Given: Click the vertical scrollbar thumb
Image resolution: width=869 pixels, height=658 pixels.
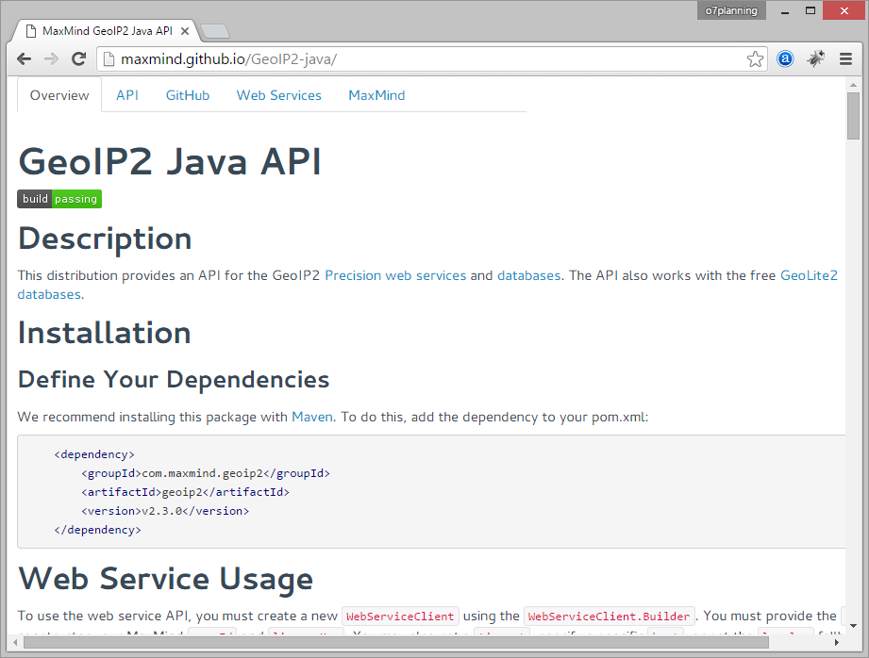Looking at the screenshot, I should (x=853, y=116).
